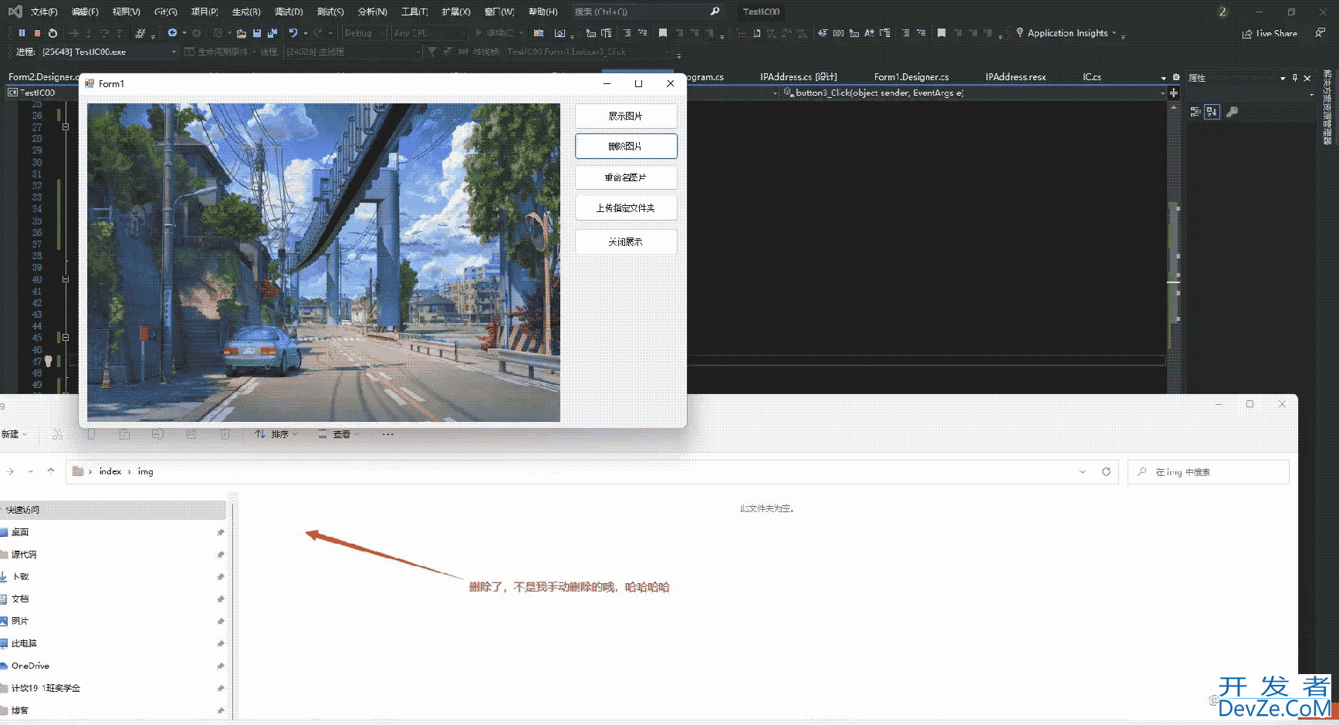Screen dimensions: 1339x725
Task: Click the Undo arrow icon
Action: click(293, 33)
